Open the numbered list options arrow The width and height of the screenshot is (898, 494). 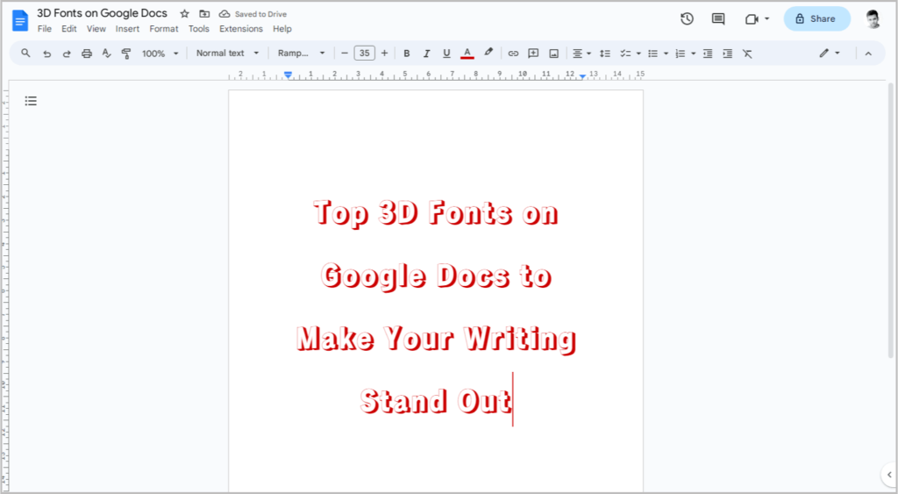[x=693, y=54]
